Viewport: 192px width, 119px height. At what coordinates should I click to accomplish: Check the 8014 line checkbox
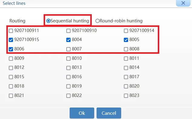(x=126, y=68)
